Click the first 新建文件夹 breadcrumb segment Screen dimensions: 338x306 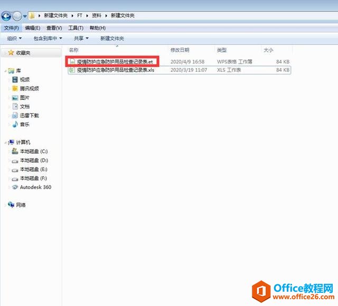pos(55,15)
